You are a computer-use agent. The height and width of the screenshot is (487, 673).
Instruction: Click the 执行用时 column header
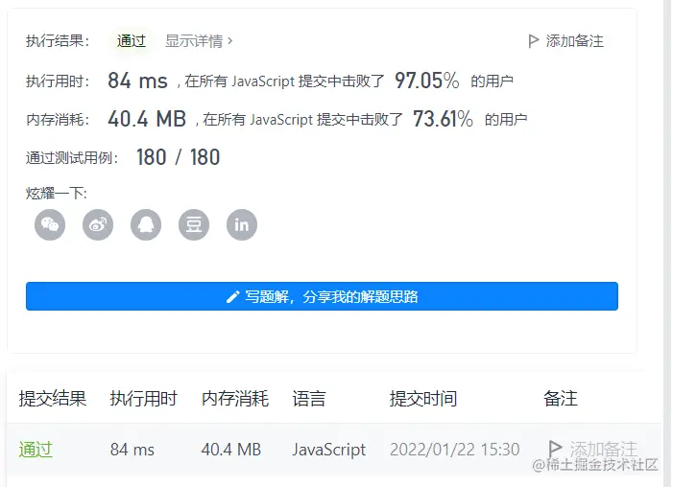(x=143, y=398)
